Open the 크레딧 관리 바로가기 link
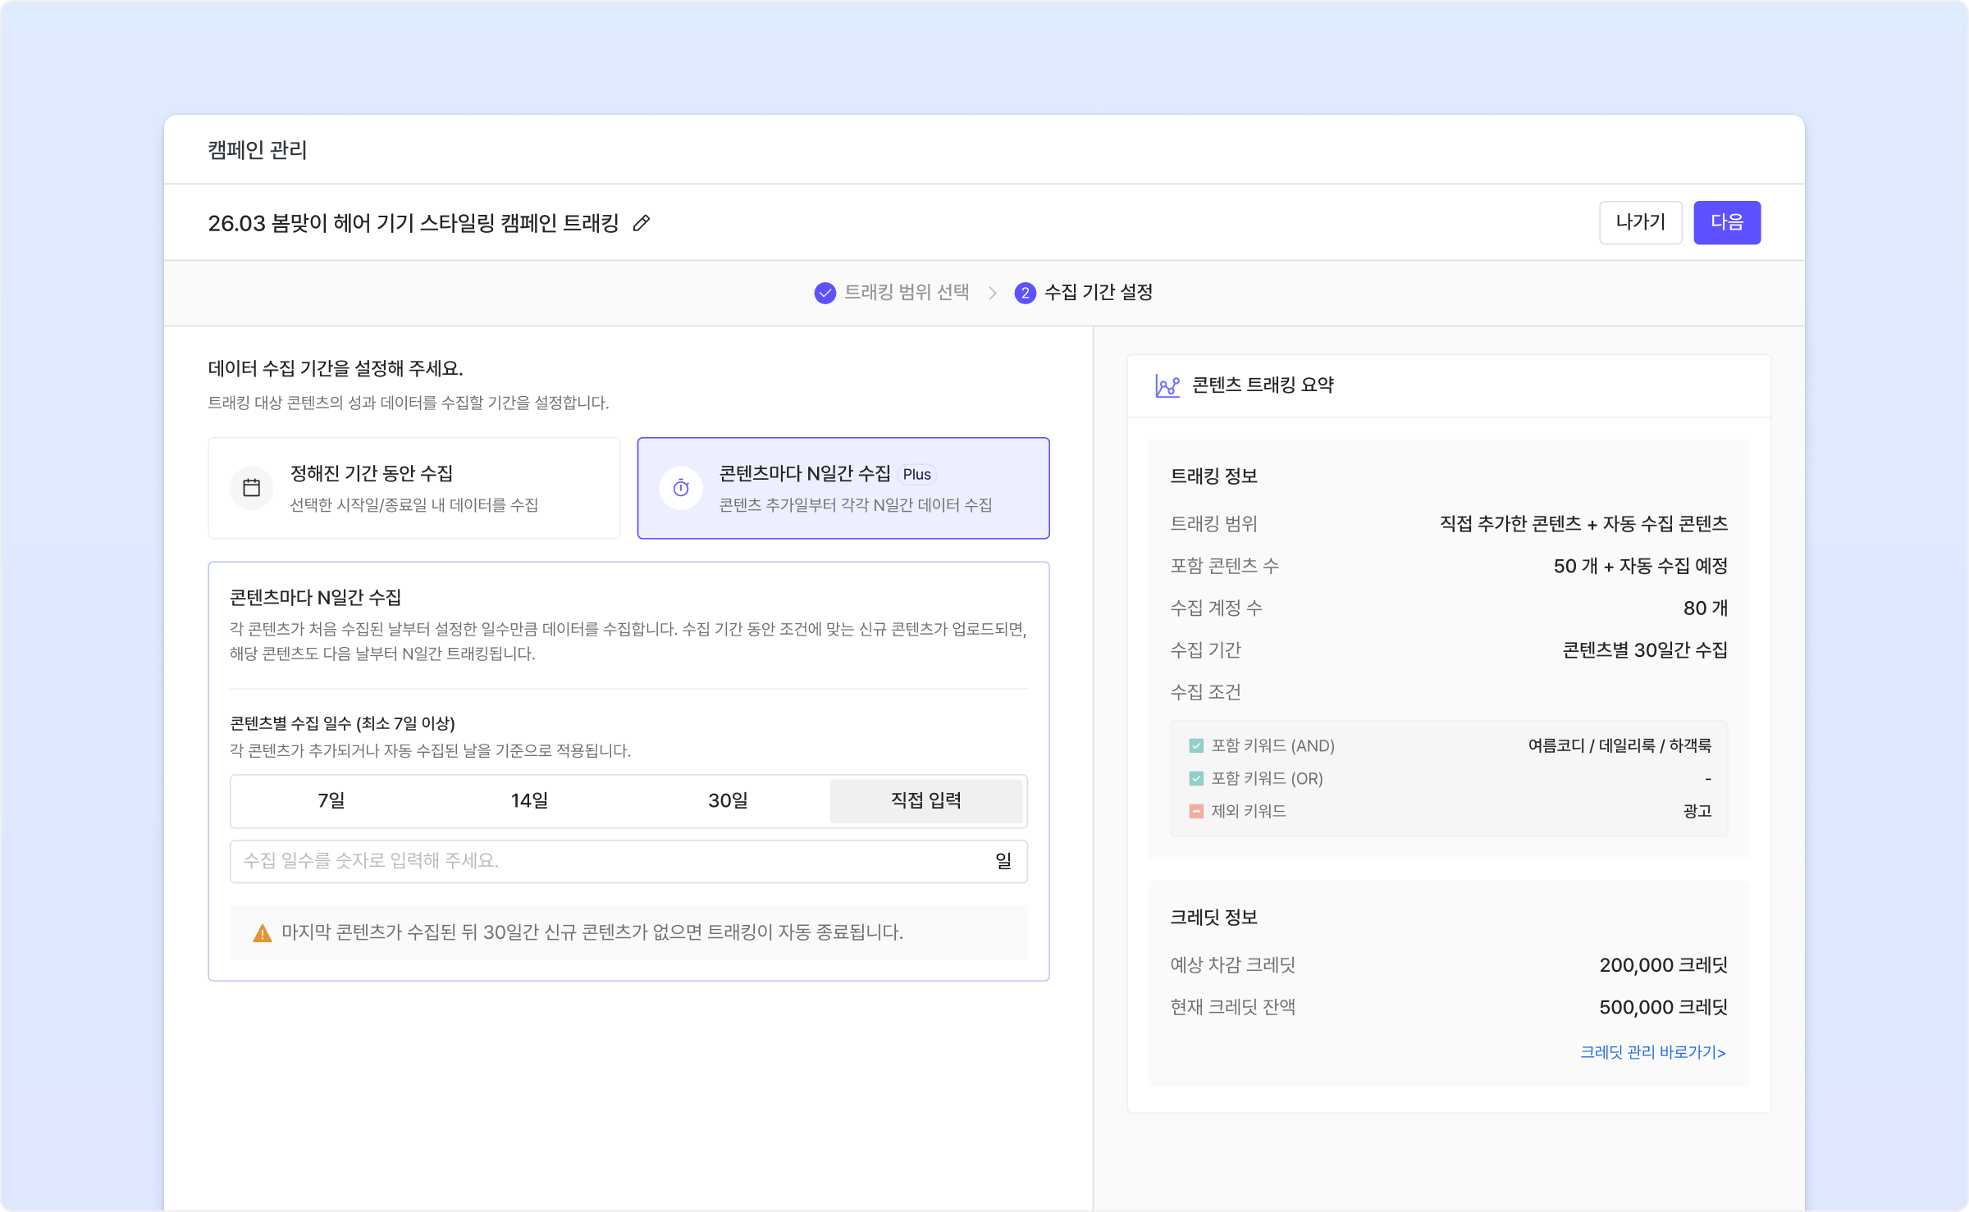 point(1653,1052)
